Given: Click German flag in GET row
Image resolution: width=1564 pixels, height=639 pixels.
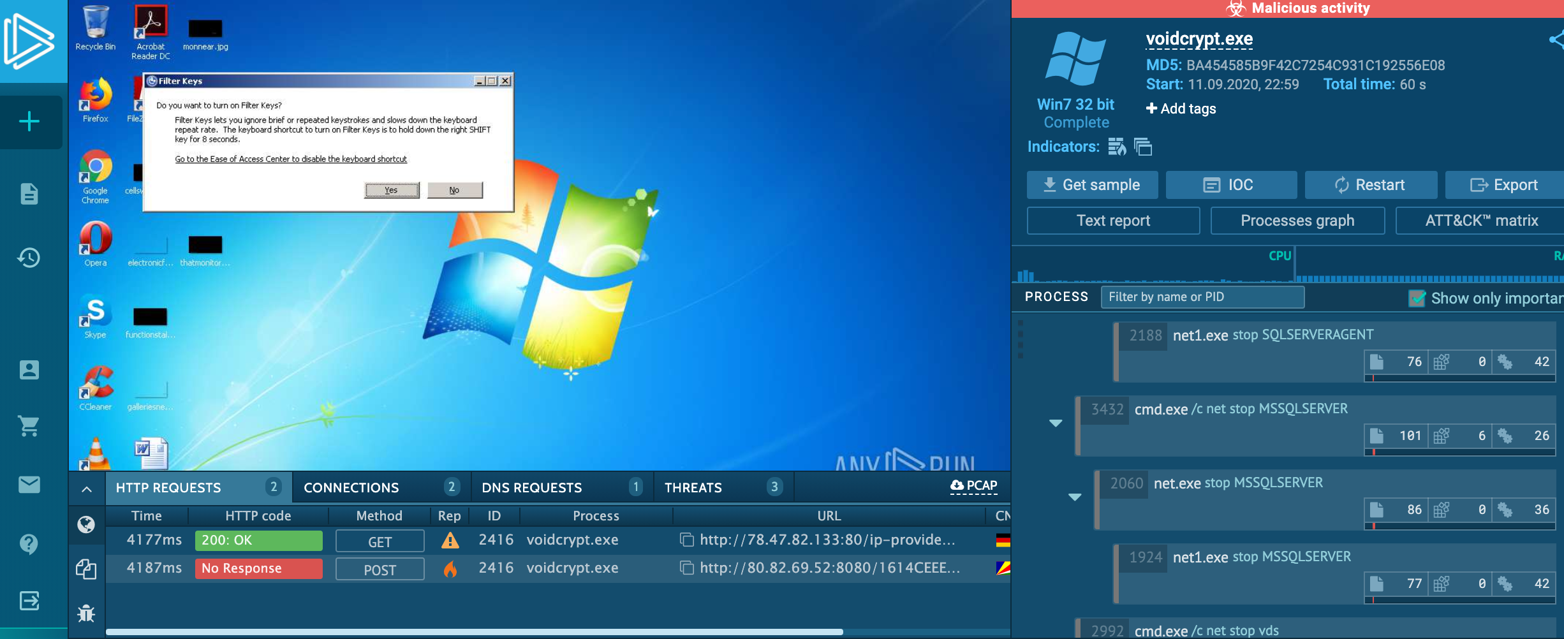Looking at the screenshot, I should (1003, 541).
